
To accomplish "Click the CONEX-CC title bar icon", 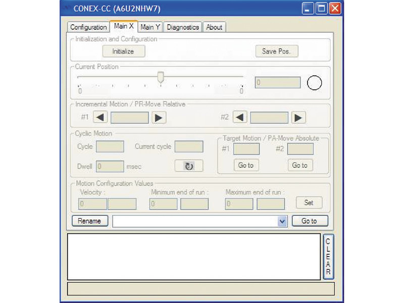I will tap(66, 8).
